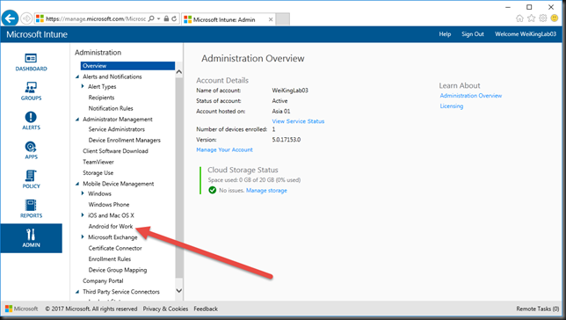The width and height of the screenshot is (566, 320).
Task: Click Remote Tasks (0) in the footer
Action: point(538,309)
